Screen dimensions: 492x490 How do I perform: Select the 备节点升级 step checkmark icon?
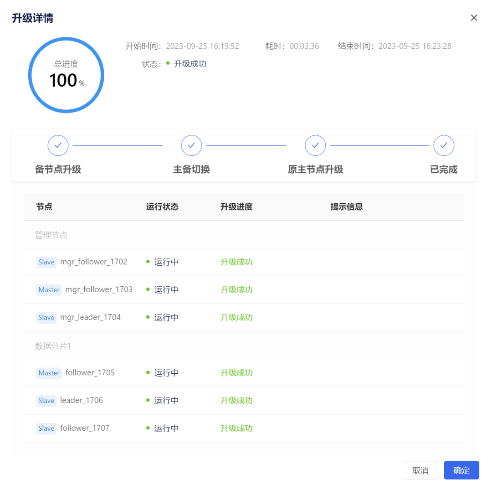pos(58,145)
